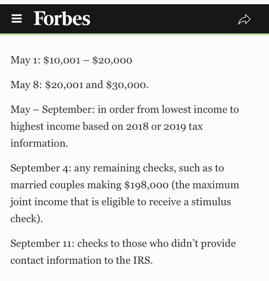269x281 pixels.
Task: Click the "May – September" paragraph start
Action: click(52, 109)
